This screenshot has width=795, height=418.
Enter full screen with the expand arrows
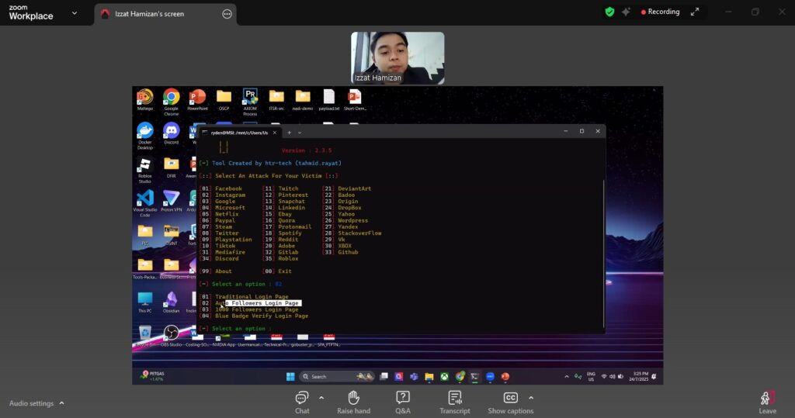point(695,12)
